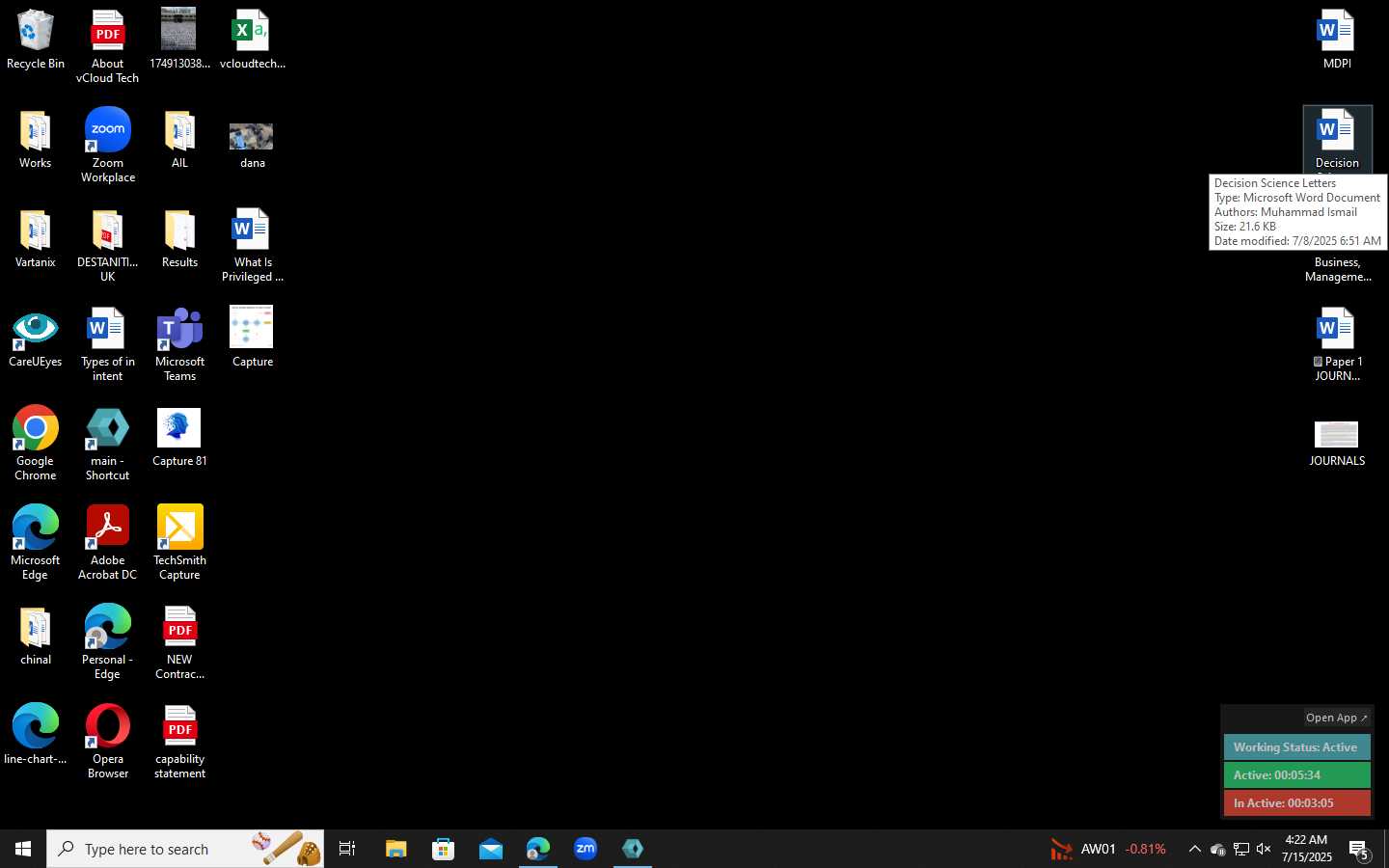Select the TechSmith Capture shortcut

[179, 543]
